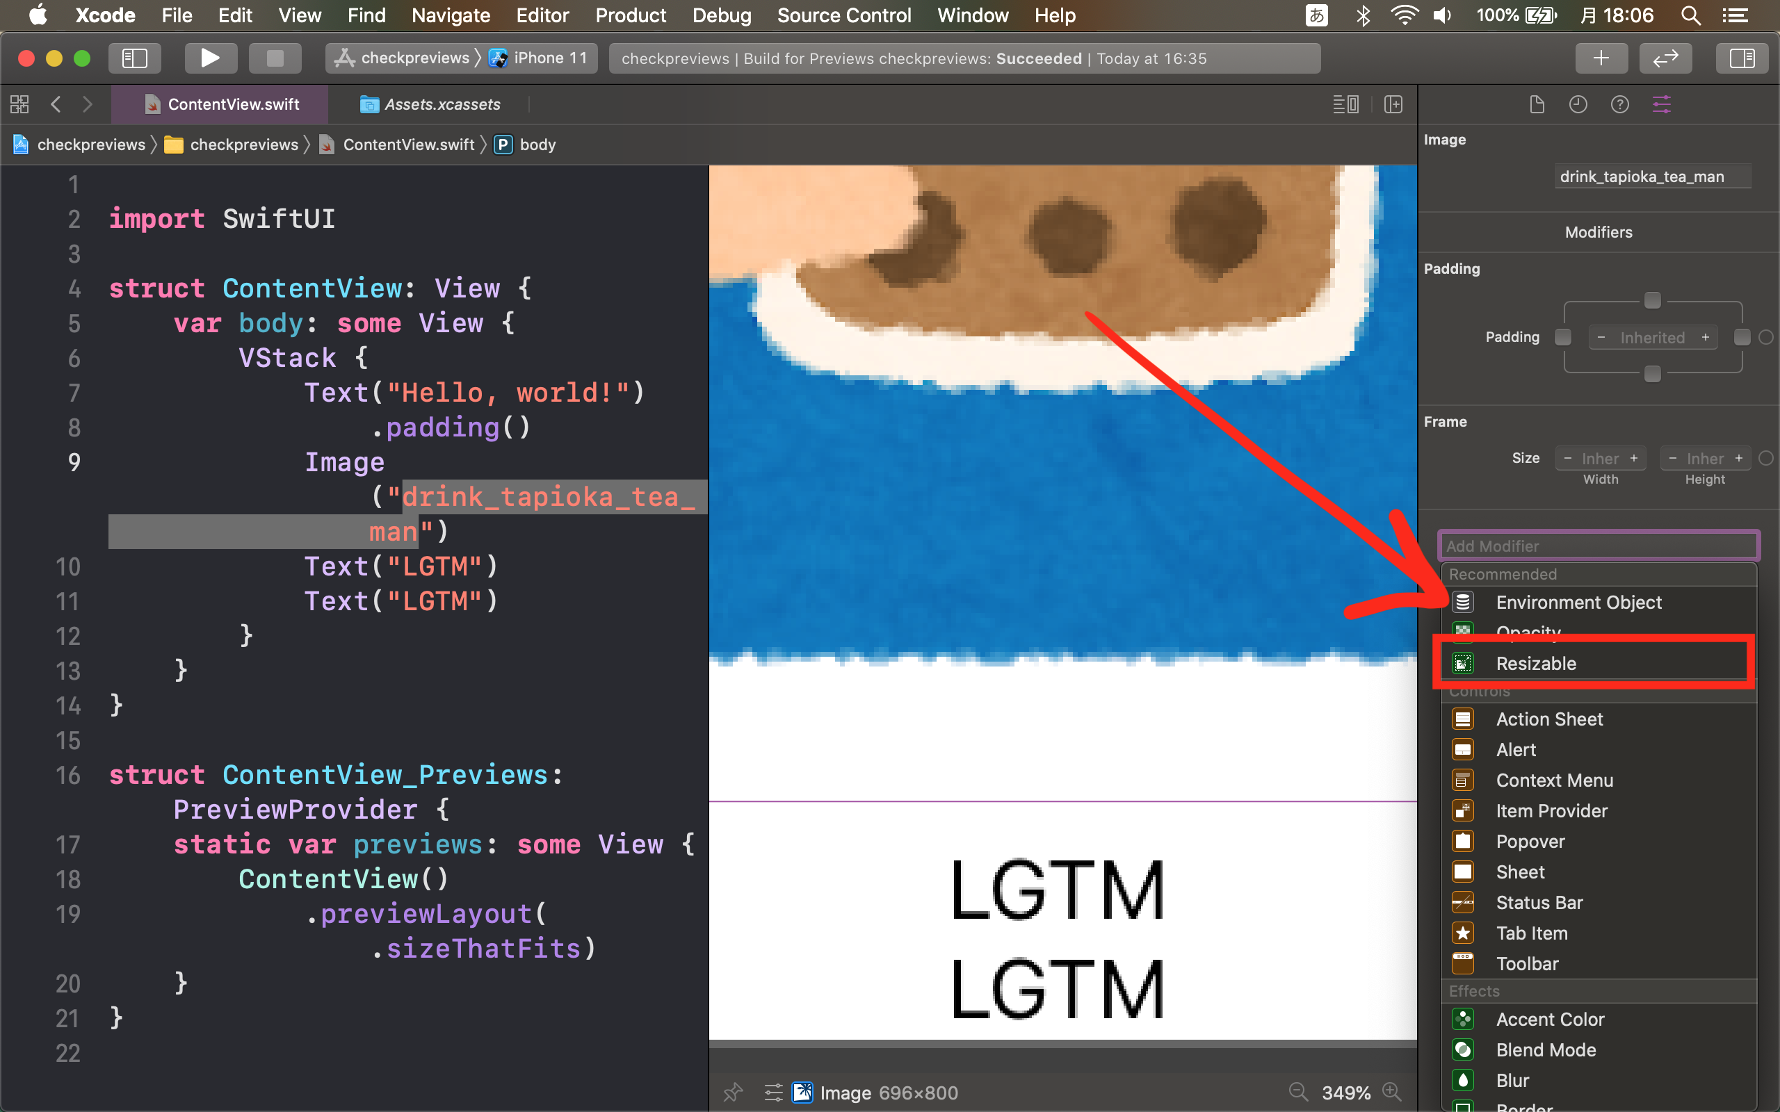Enable the top padding checkbox
Screen dimensions: 1780x1112
coord(1652,300)
